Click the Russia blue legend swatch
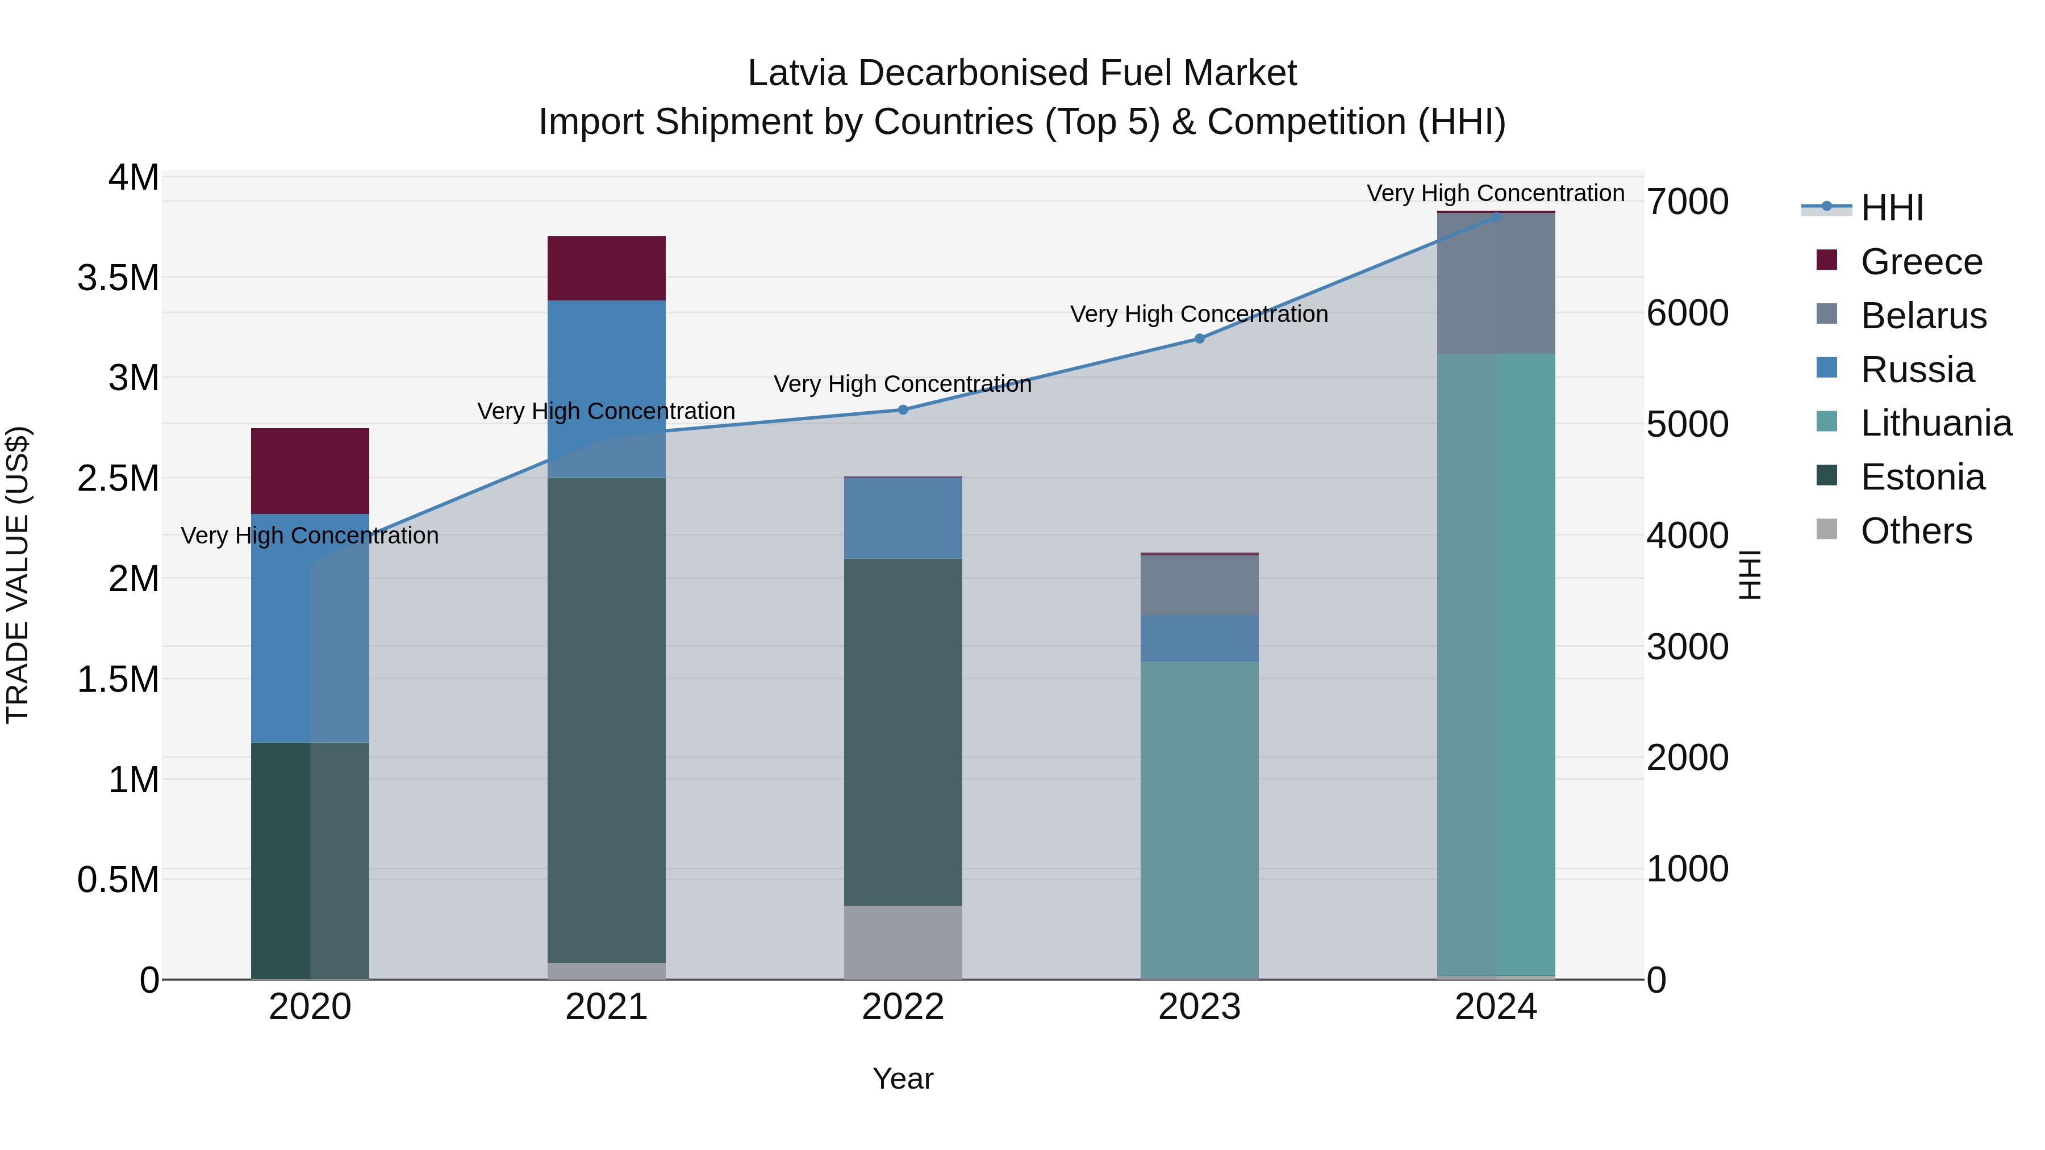 coord(1827,367)
